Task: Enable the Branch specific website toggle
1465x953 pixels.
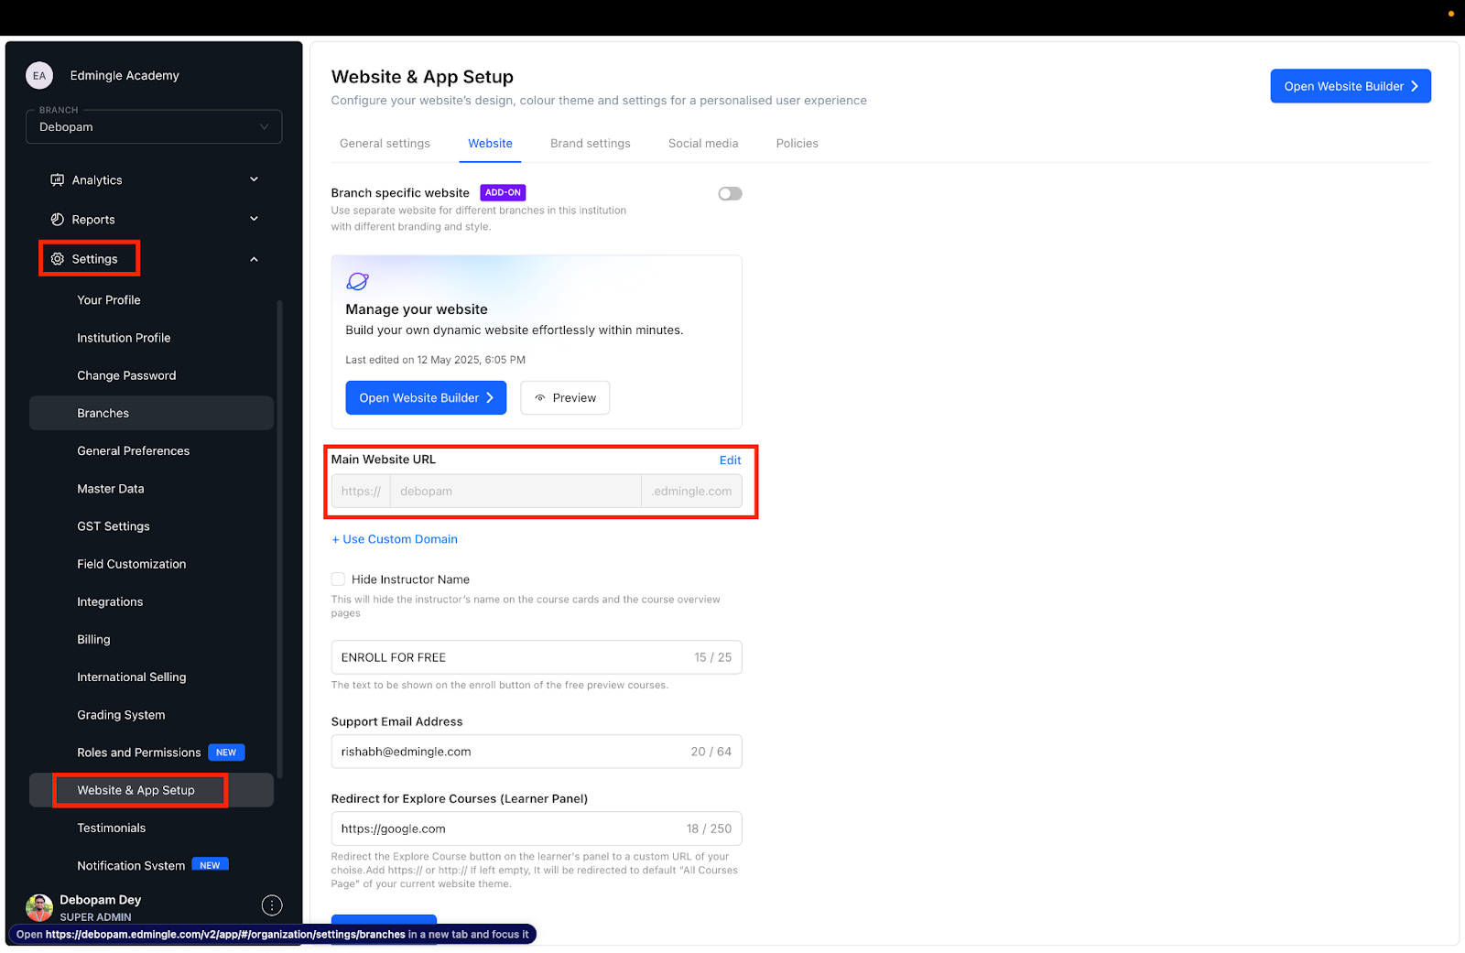Action: (730, 194)
